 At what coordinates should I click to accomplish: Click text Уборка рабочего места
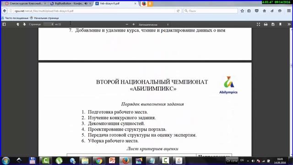pyautogui.click(x=113, y=141)
